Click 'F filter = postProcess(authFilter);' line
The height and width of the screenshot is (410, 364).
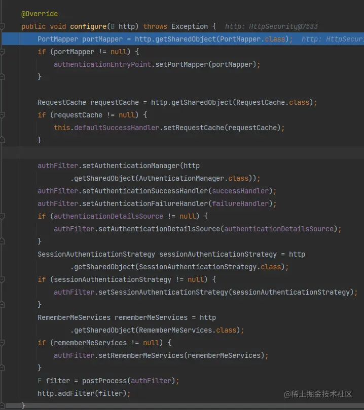(108, 381)
